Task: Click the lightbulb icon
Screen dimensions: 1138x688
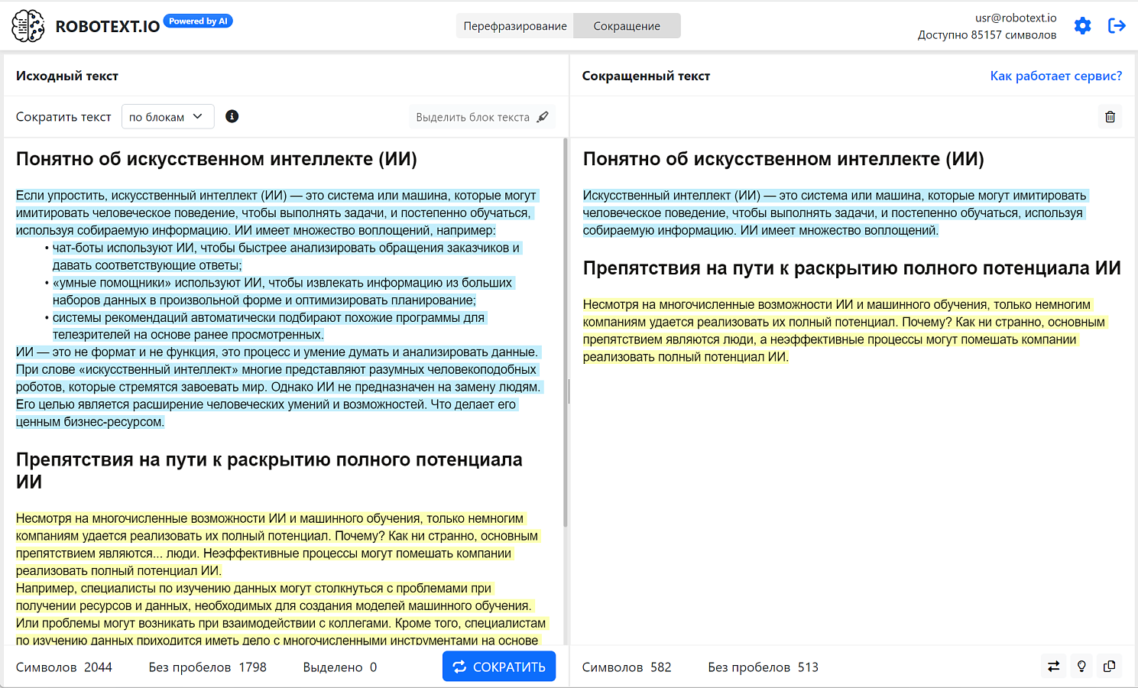Action: pyautogui.click(x=1081, y=667)
